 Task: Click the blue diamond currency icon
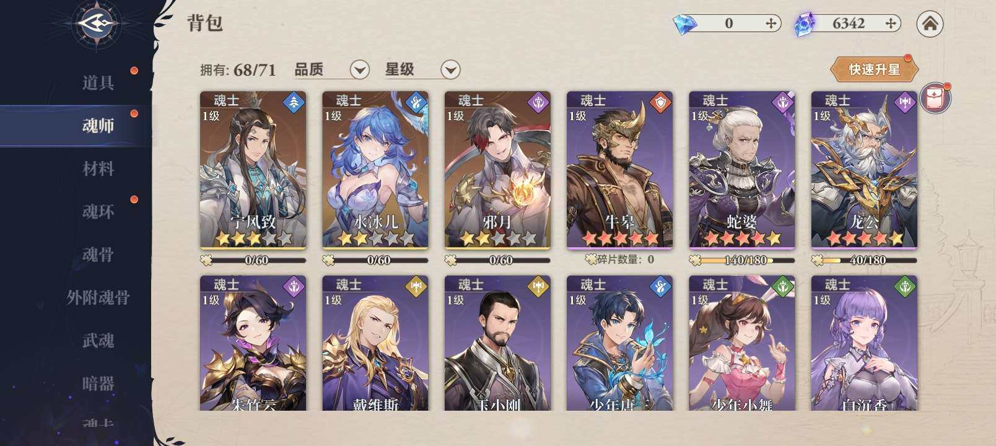[x=685, y=24]
